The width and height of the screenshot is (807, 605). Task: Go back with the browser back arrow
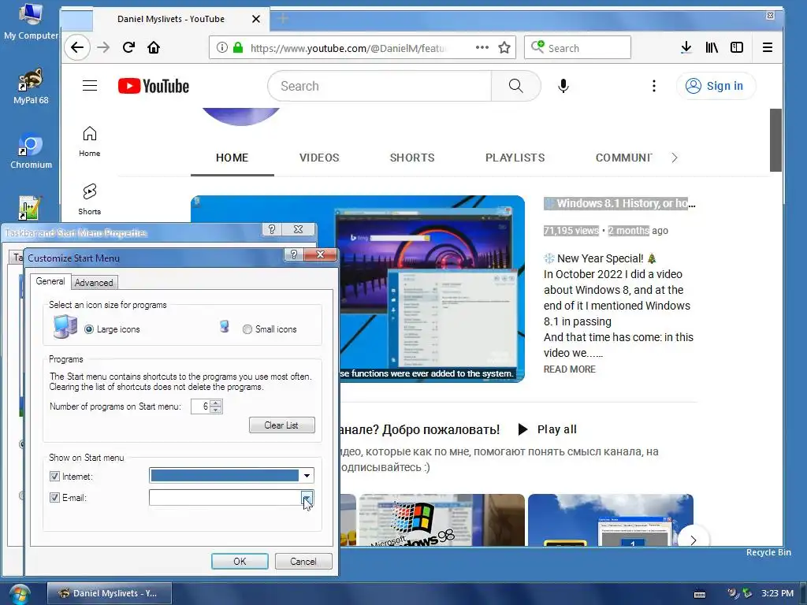[77, 48]
